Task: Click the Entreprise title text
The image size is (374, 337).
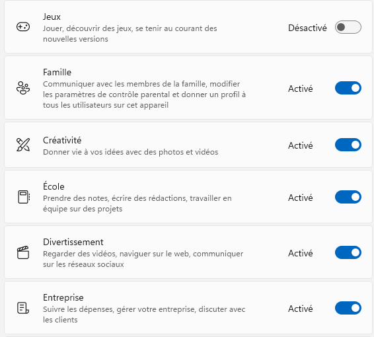Action: pos(63,297)
